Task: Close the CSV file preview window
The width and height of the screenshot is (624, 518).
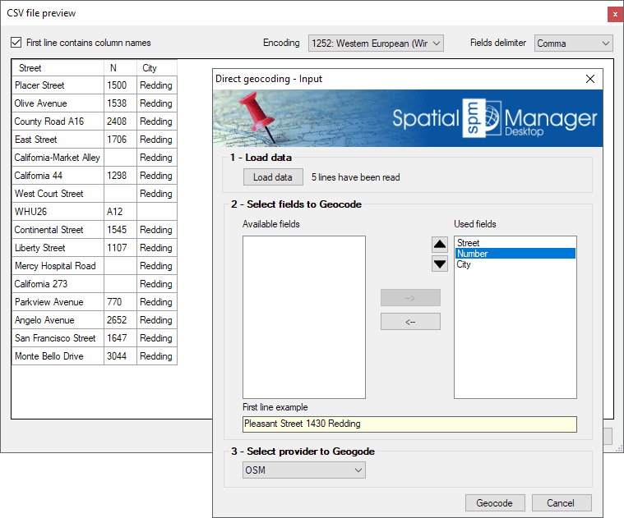Action: pyautogui.click(x=613, y=14)
